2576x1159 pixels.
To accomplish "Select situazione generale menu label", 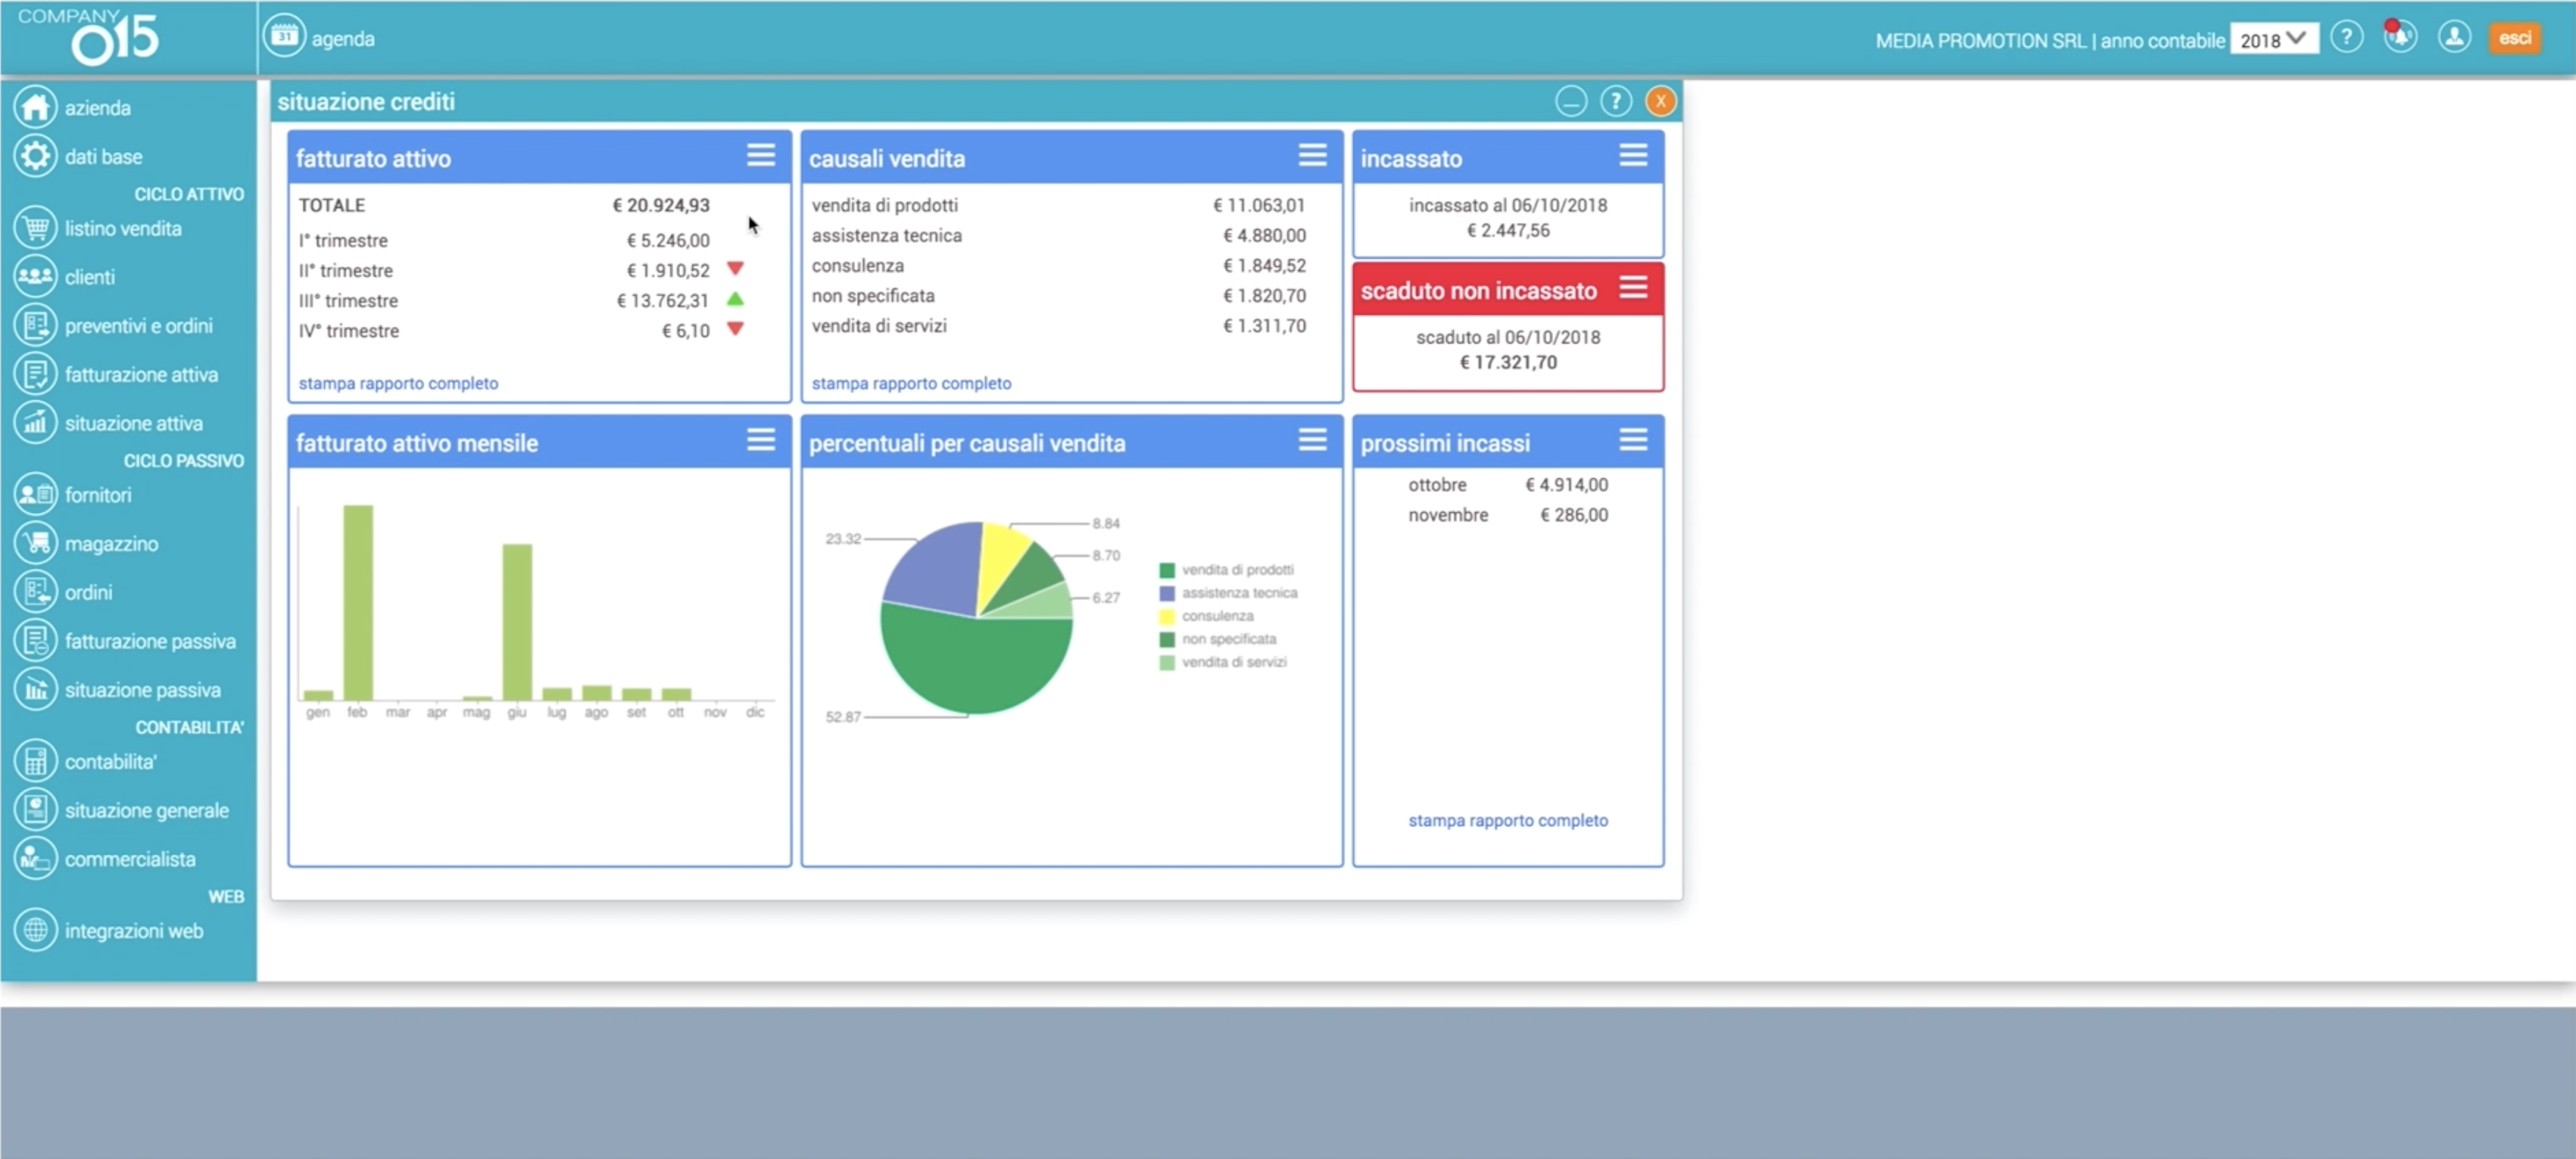I will coord(147,810).
